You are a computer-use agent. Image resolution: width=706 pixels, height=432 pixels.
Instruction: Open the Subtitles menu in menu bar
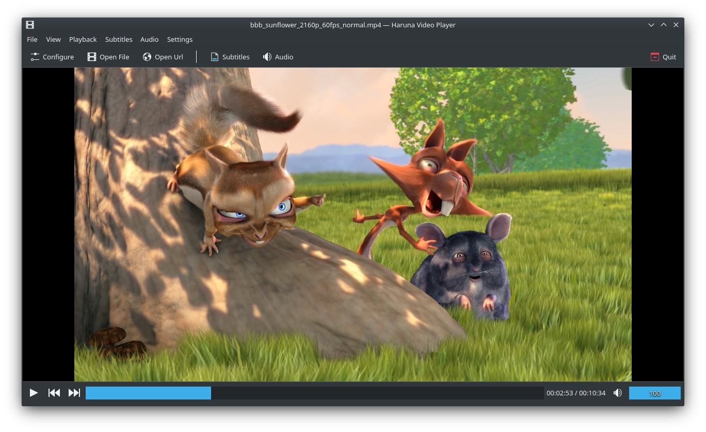pyautogui.click(x=119, y=39)
